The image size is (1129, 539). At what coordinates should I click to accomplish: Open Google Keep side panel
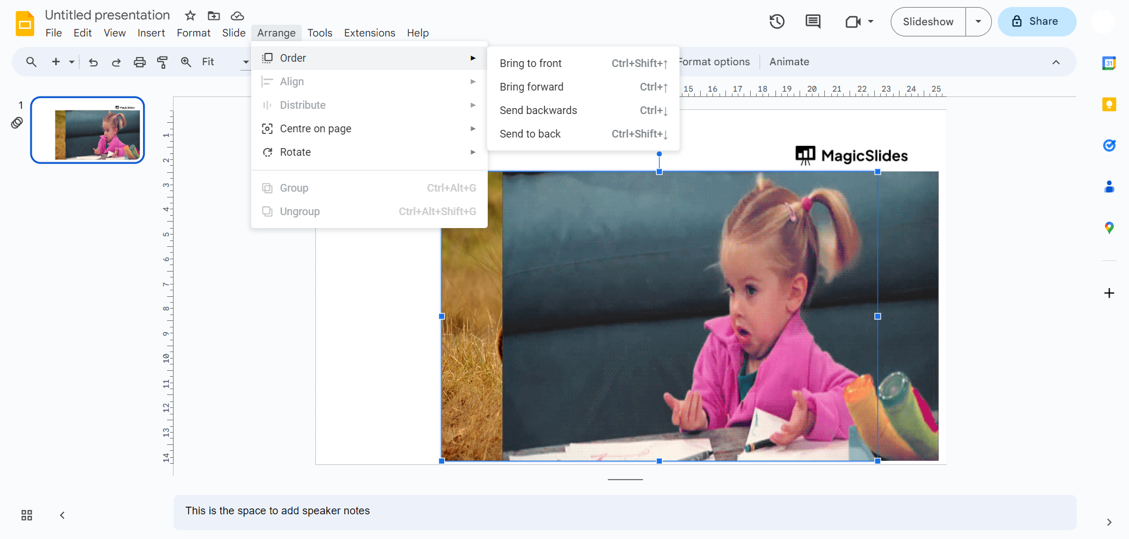[1109, 104]
